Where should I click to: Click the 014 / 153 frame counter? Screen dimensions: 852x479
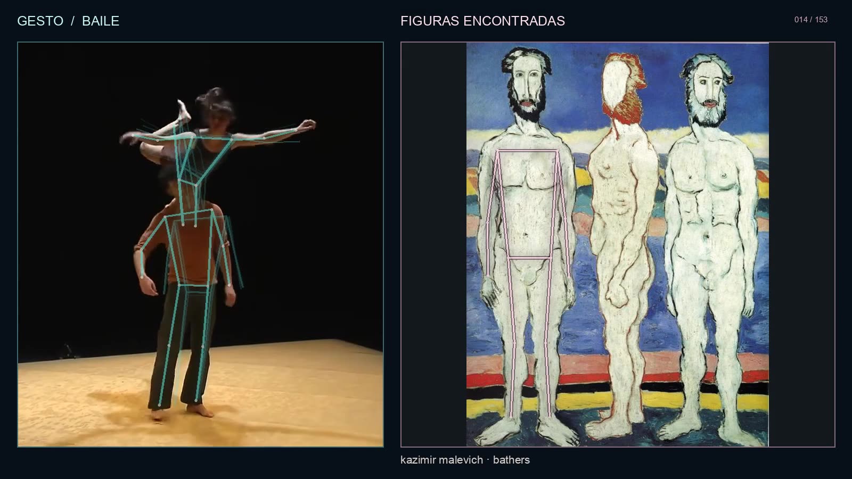[810, 20]
